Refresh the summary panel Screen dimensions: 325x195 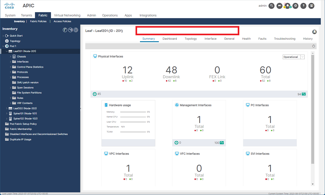313,46
